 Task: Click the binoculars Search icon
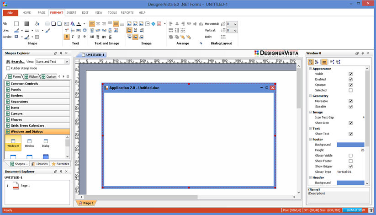(x=8, y=62)
